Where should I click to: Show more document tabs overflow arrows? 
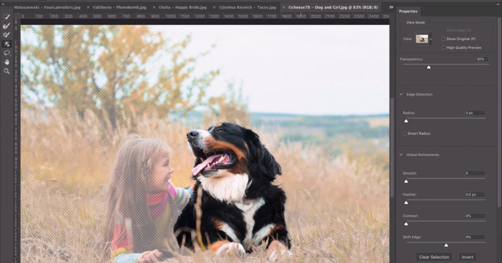click(x=391, y=7)
